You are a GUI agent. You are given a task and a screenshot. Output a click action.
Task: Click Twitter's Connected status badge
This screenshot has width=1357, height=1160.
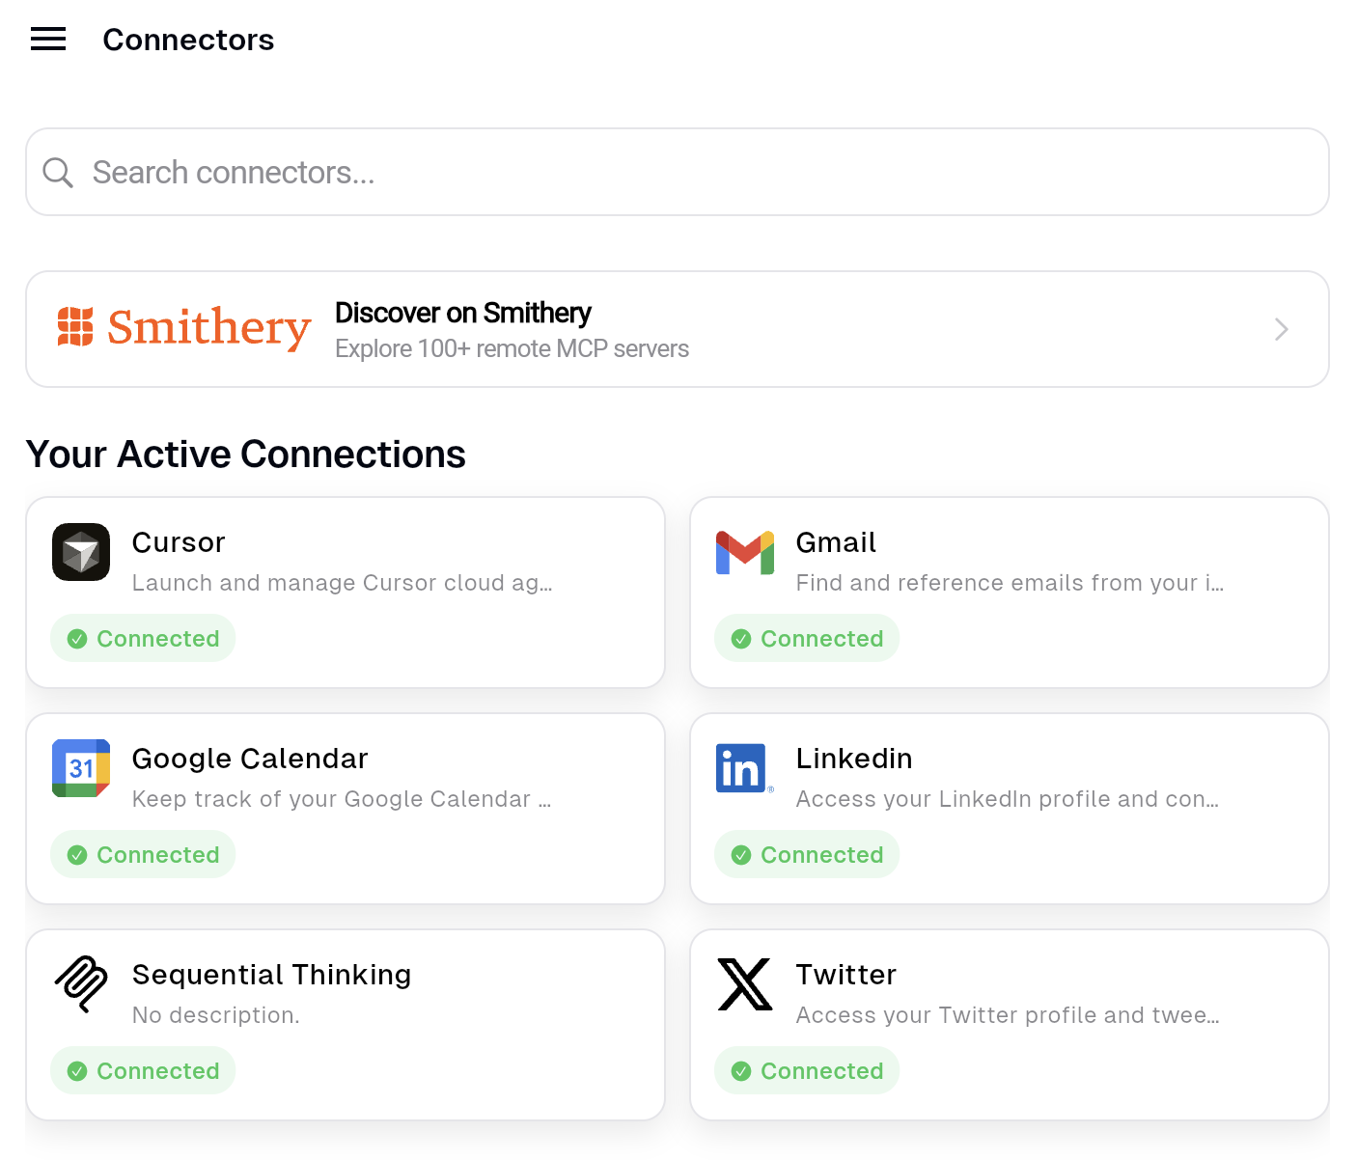pyautogui.click(x=807, y=1071)
